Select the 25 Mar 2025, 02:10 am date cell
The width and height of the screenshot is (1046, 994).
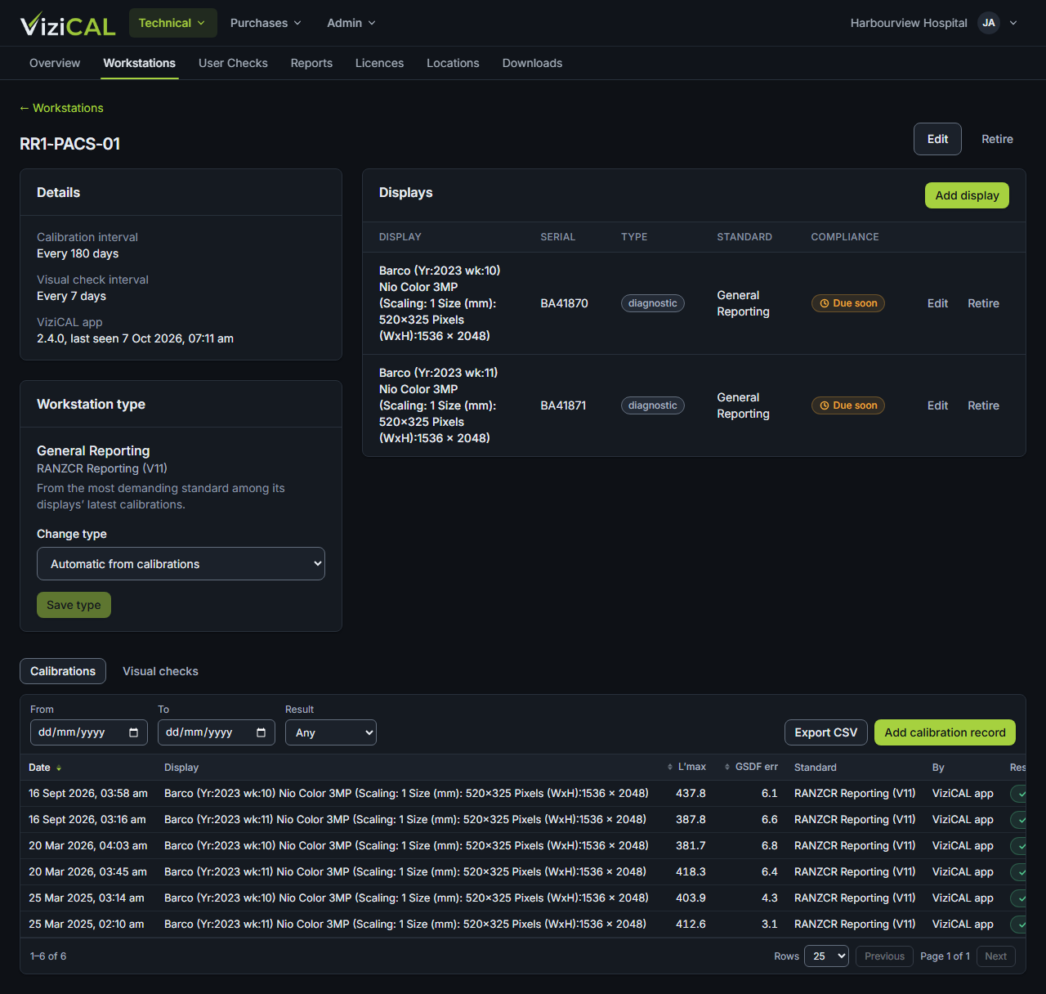coord(87,924)
